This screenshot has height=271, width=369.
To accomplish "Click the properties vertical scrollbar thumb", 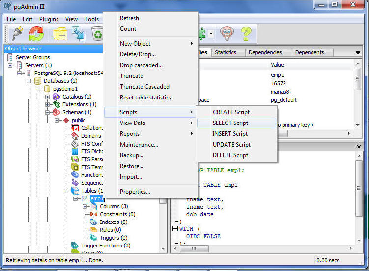I will click(x=358, y=79).
